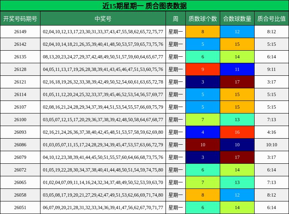Click the 周 column header
The image size is (289, 214).
pyautogui.click(x=176, y=19)
